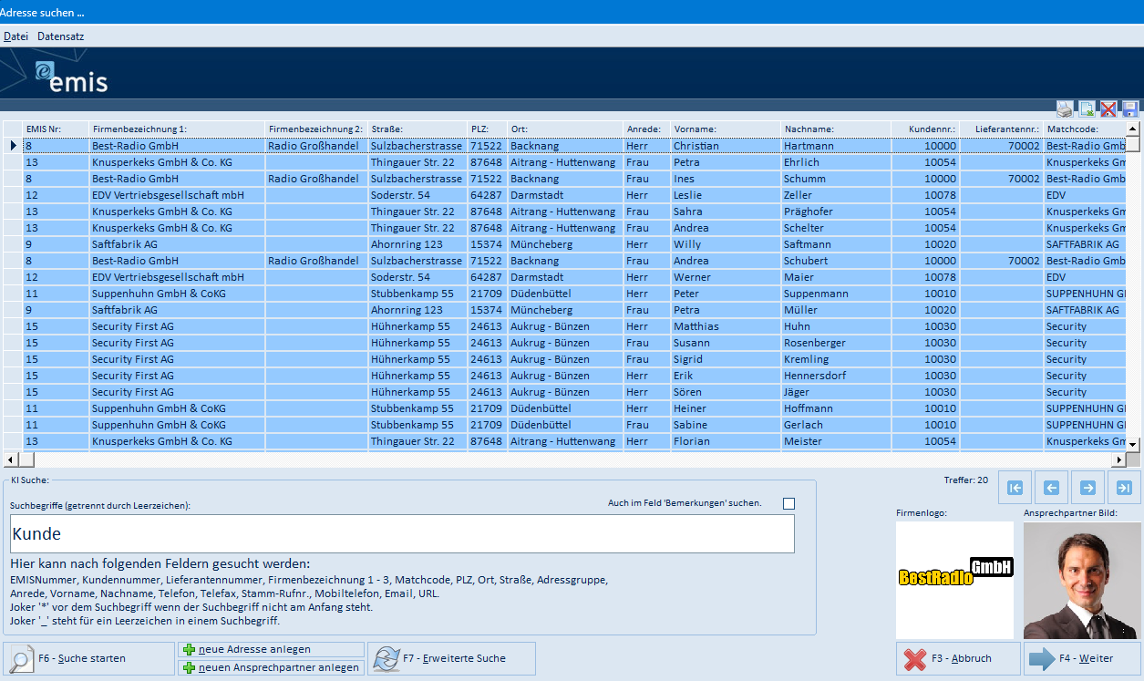The width and height of the screenshot is (1144, 681).
Task: Delete saved grid layout (red X floppy icon)
Action: (1108, 109)
